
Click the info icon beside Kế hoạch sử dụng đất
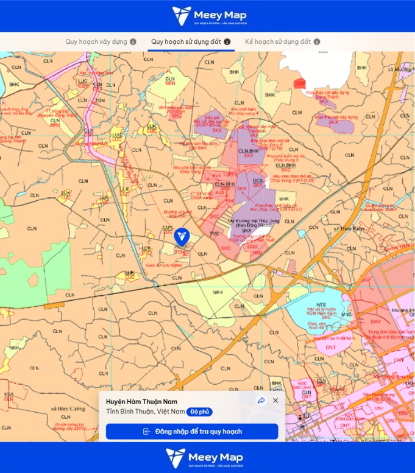tap(317, 42)
